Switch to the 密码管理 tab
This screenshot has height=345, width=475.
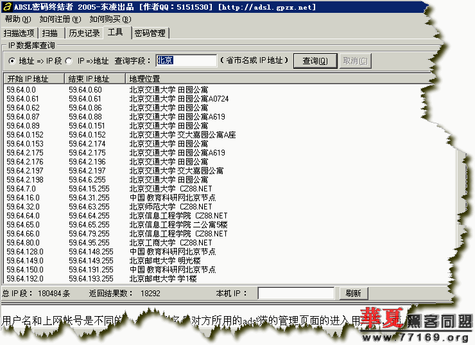[150, 33]
